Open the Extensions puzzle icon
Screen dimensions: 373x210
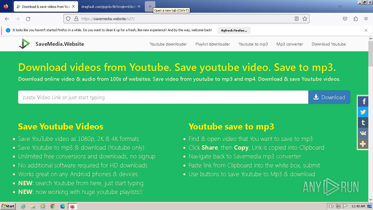coord(356,19)
